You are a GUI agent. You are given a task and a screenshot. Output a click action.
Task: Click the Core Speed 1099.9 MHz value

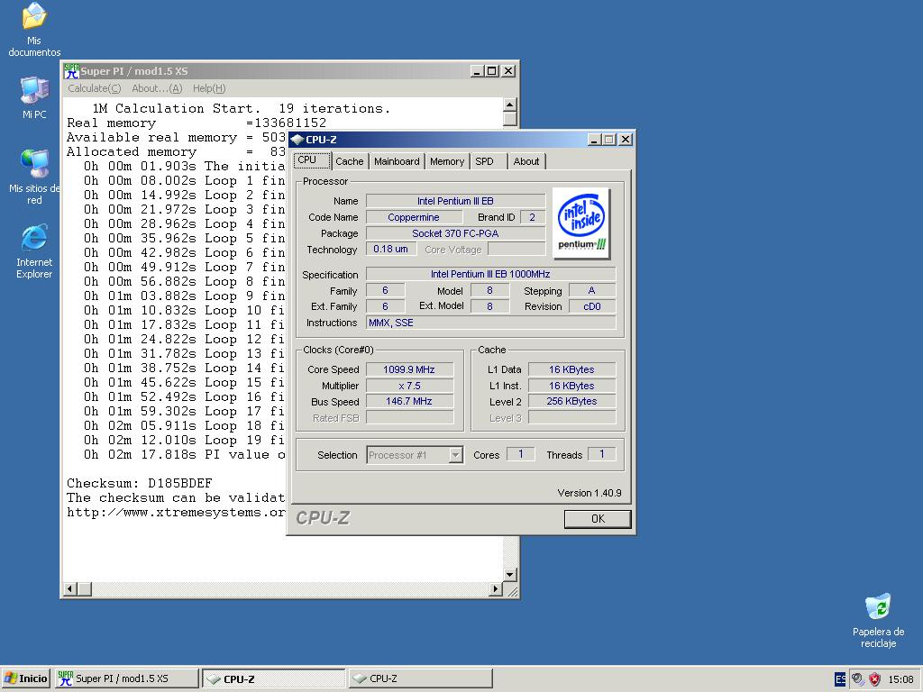[x=410, y=369]
